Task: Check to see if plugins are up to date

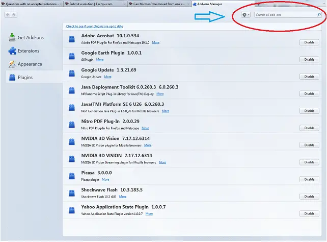Action: (94, 27)
